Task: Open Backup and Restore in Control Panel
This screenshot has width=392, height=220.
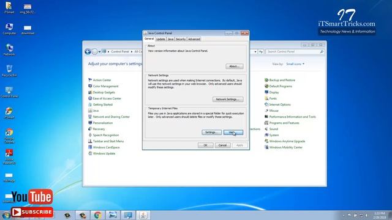Action: (280, 80)
